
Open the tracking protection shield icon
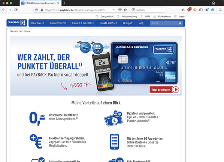pos(36,10)
